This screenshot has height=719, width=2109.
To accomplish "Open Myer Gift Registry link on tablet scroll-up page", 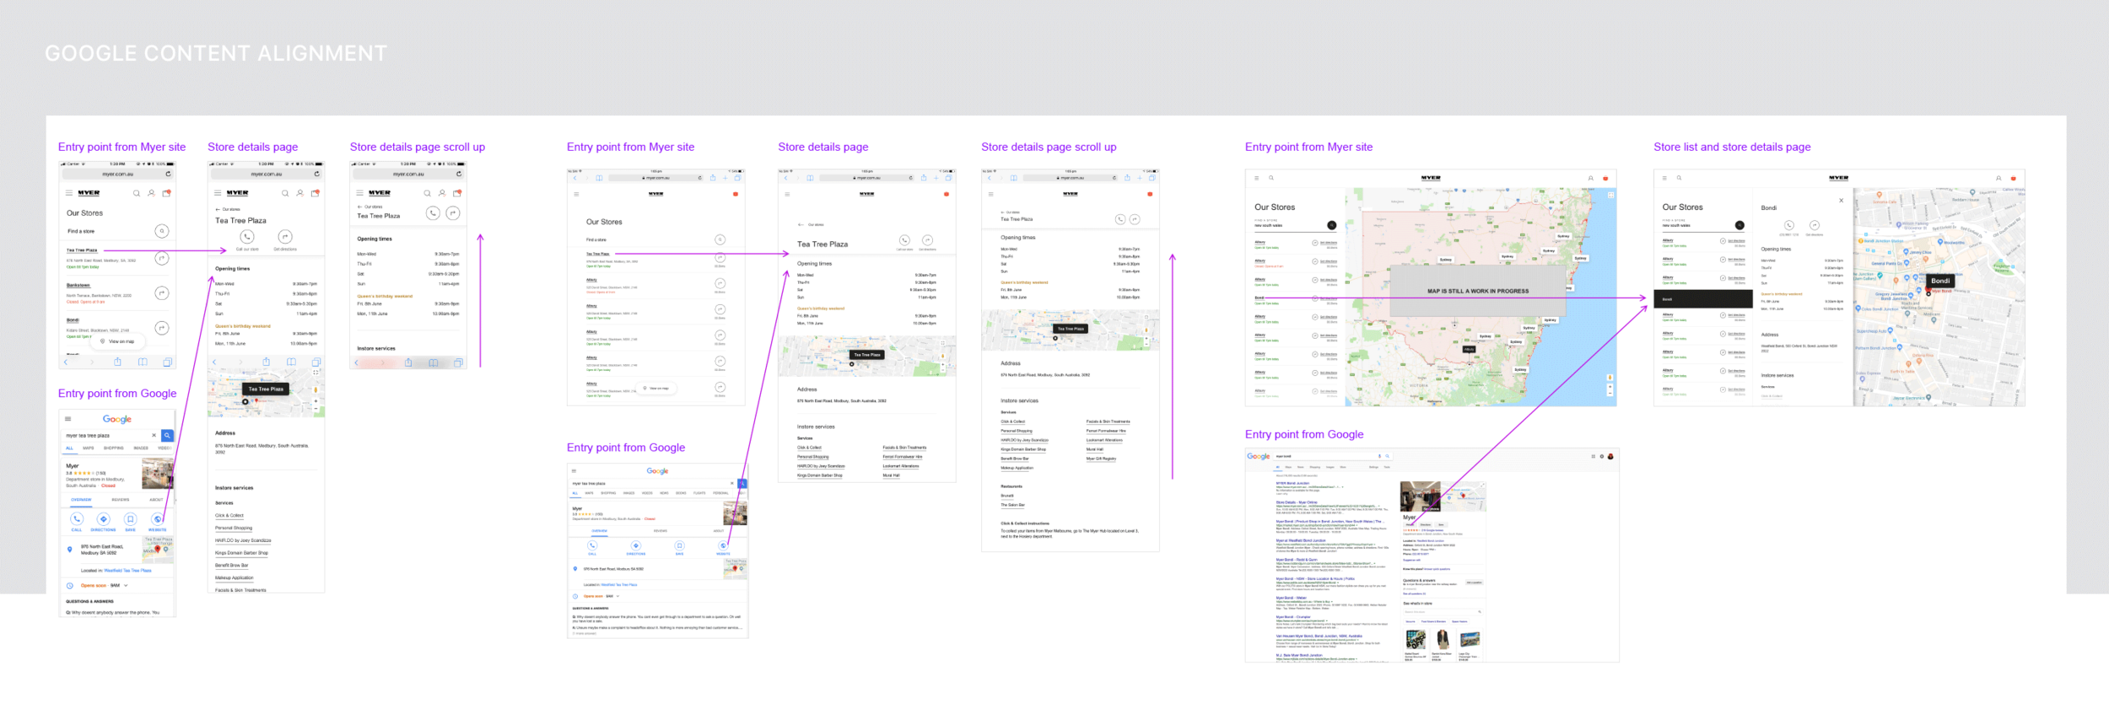I will coord(1102,459).
